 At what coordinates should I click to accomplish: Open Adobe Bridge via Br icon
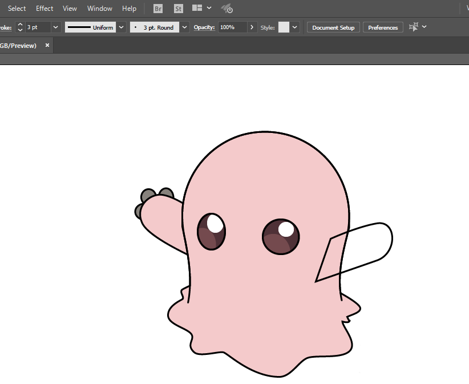(x=158, y=9)
